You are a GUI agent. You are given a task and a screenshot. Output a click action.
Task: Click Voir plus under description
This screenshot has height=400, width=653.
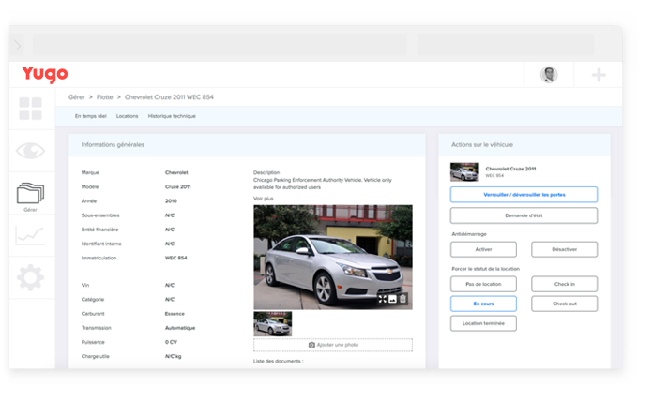tap(264, 199)
